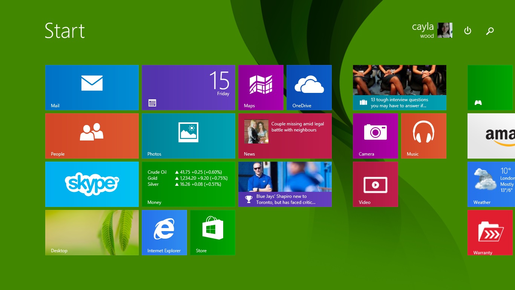The height and width of the screenshot is (290, 515).
Task: Launch Music with the headphones icon
Action: pyautogui.click(x=424, y=132)
